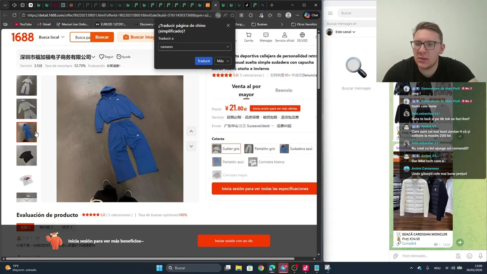Viewport: 487px width, 274px height.
Task: Toggle Telegram notifications bell icon
Action: pyautogui.click(x=458, y=256)
